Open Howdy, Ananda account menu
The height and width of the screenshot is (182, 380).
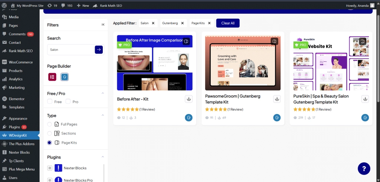pyautogui.click(x=361, y=6)
